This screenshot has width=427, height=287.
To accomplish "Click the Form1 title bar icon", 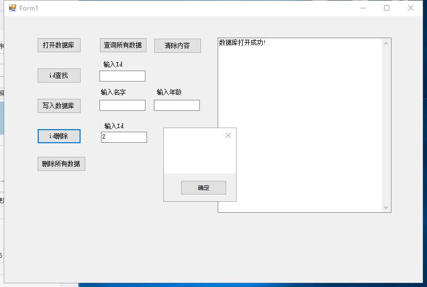I will [x=13, y=8].
